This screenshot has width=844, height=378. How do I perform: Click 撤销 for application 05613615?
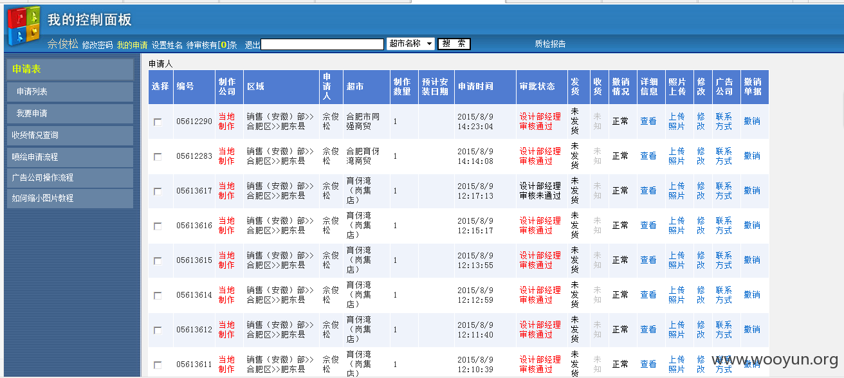(752, 260)
